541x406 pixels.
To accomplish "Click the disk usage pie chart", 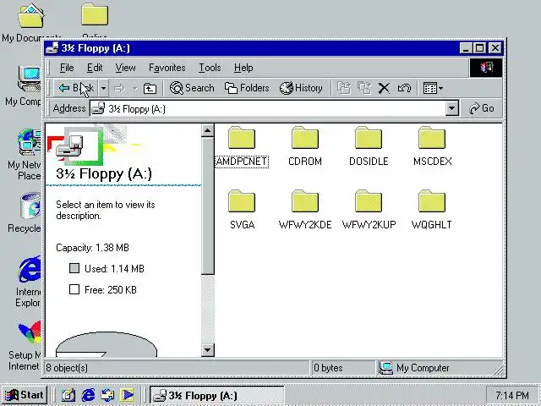I will [x=107, y=344].
